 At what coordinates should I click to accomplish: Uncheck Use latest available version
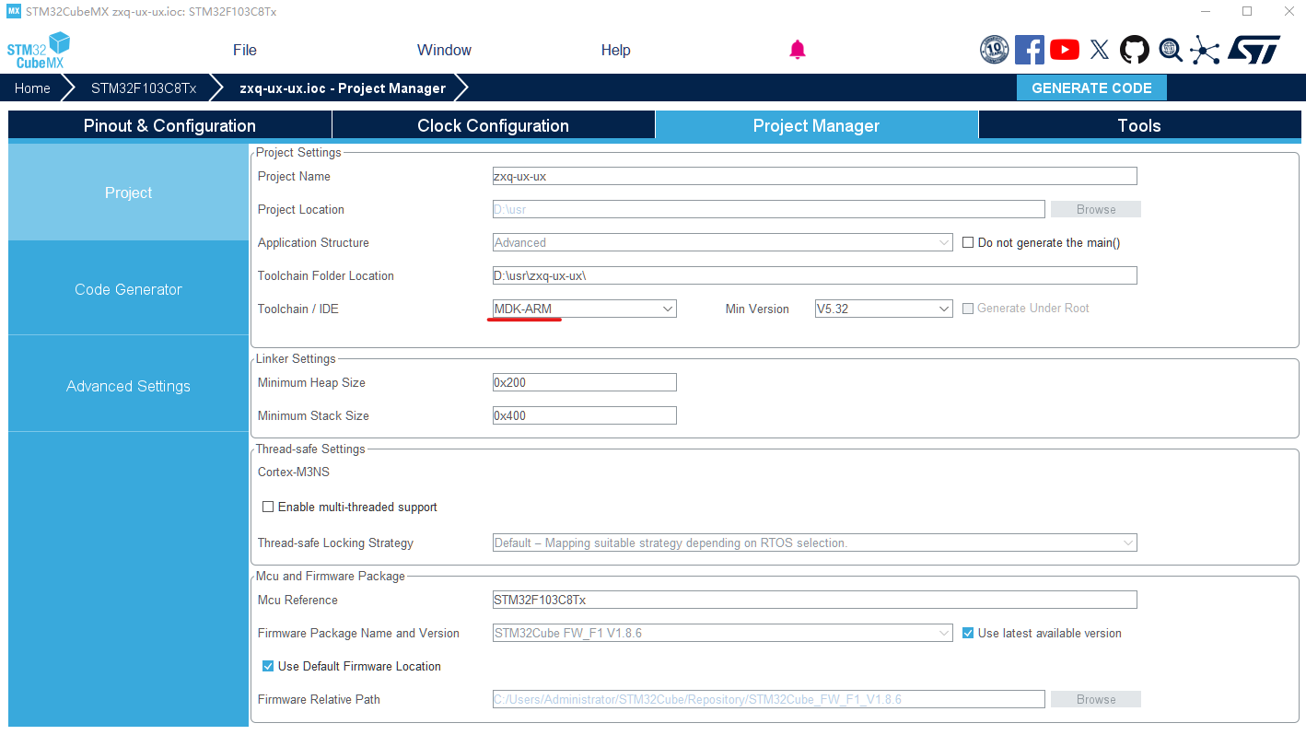point(968,634)
